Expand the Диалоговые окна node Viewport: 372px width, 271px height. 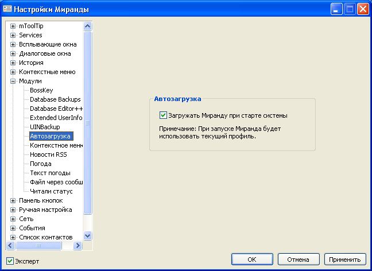[13, 54]
